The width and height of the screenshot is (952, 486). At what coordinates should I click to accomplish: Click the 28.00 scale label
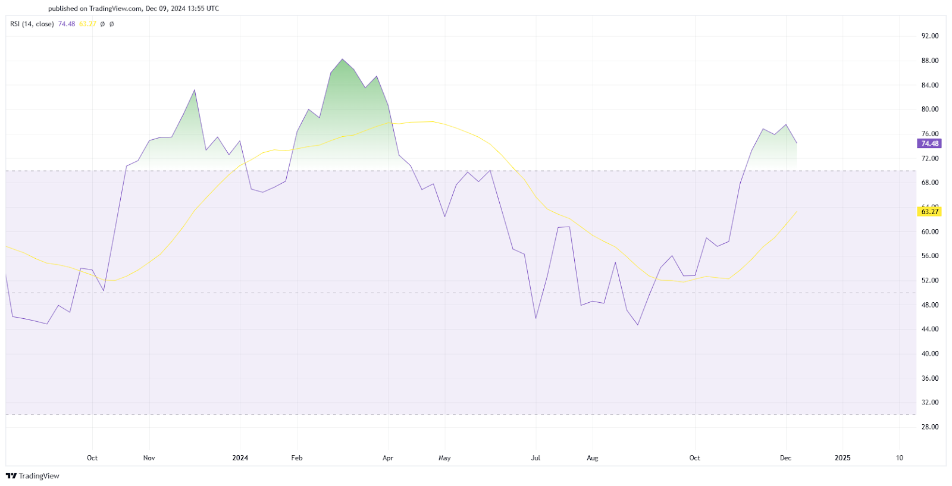930,427
